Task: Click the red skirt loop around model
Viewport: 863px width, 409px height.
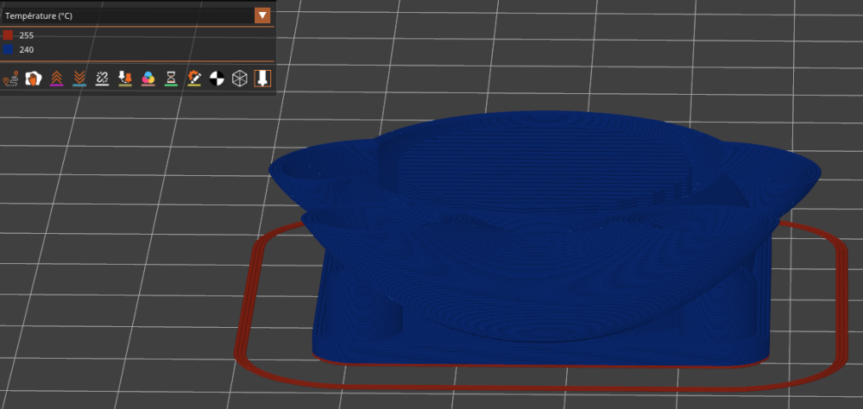Action: [x=543, y=387]
